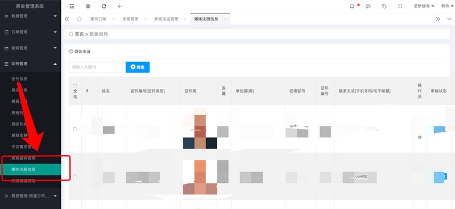Open the 韩玲 user dropdown
Screen dimensions: 455x209
click(448, 6)
